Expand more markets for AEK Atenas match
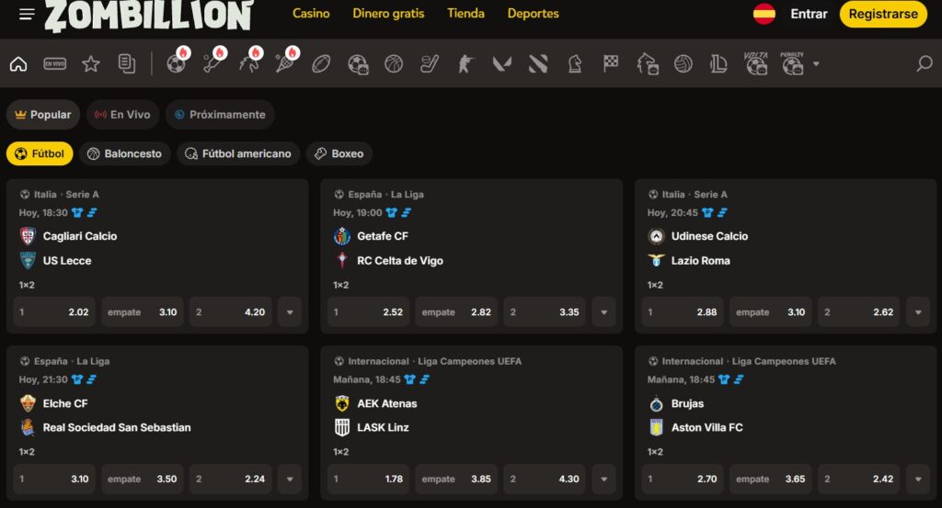Image resolution: width=942 pixels, height=508 pixels. point(603,479)
